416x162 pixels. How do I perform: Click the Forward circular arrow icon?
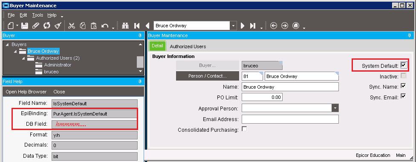(x=285, y=26)
